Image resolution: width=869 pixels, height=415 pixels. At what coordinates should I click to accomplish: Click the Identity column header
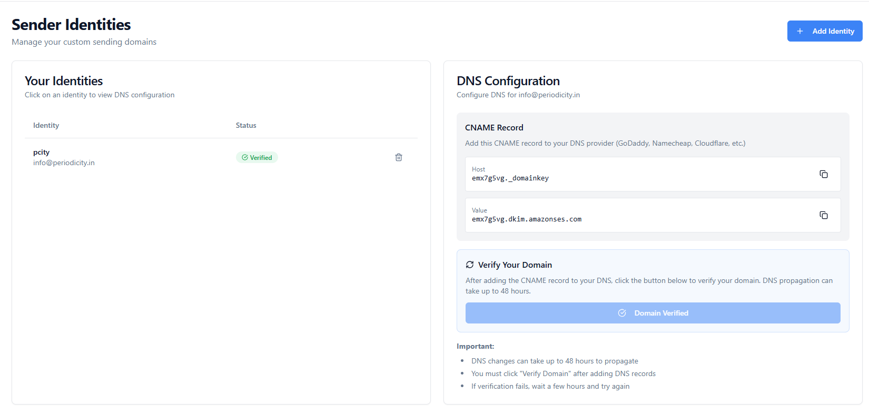46,125
